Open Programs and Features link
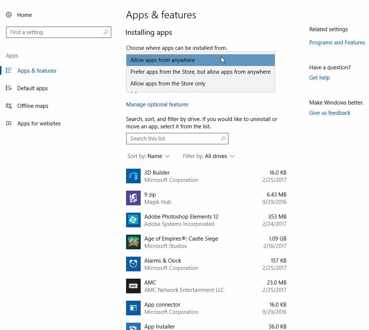The height and width of the screenshot is (330, 369). coord(337,43)
